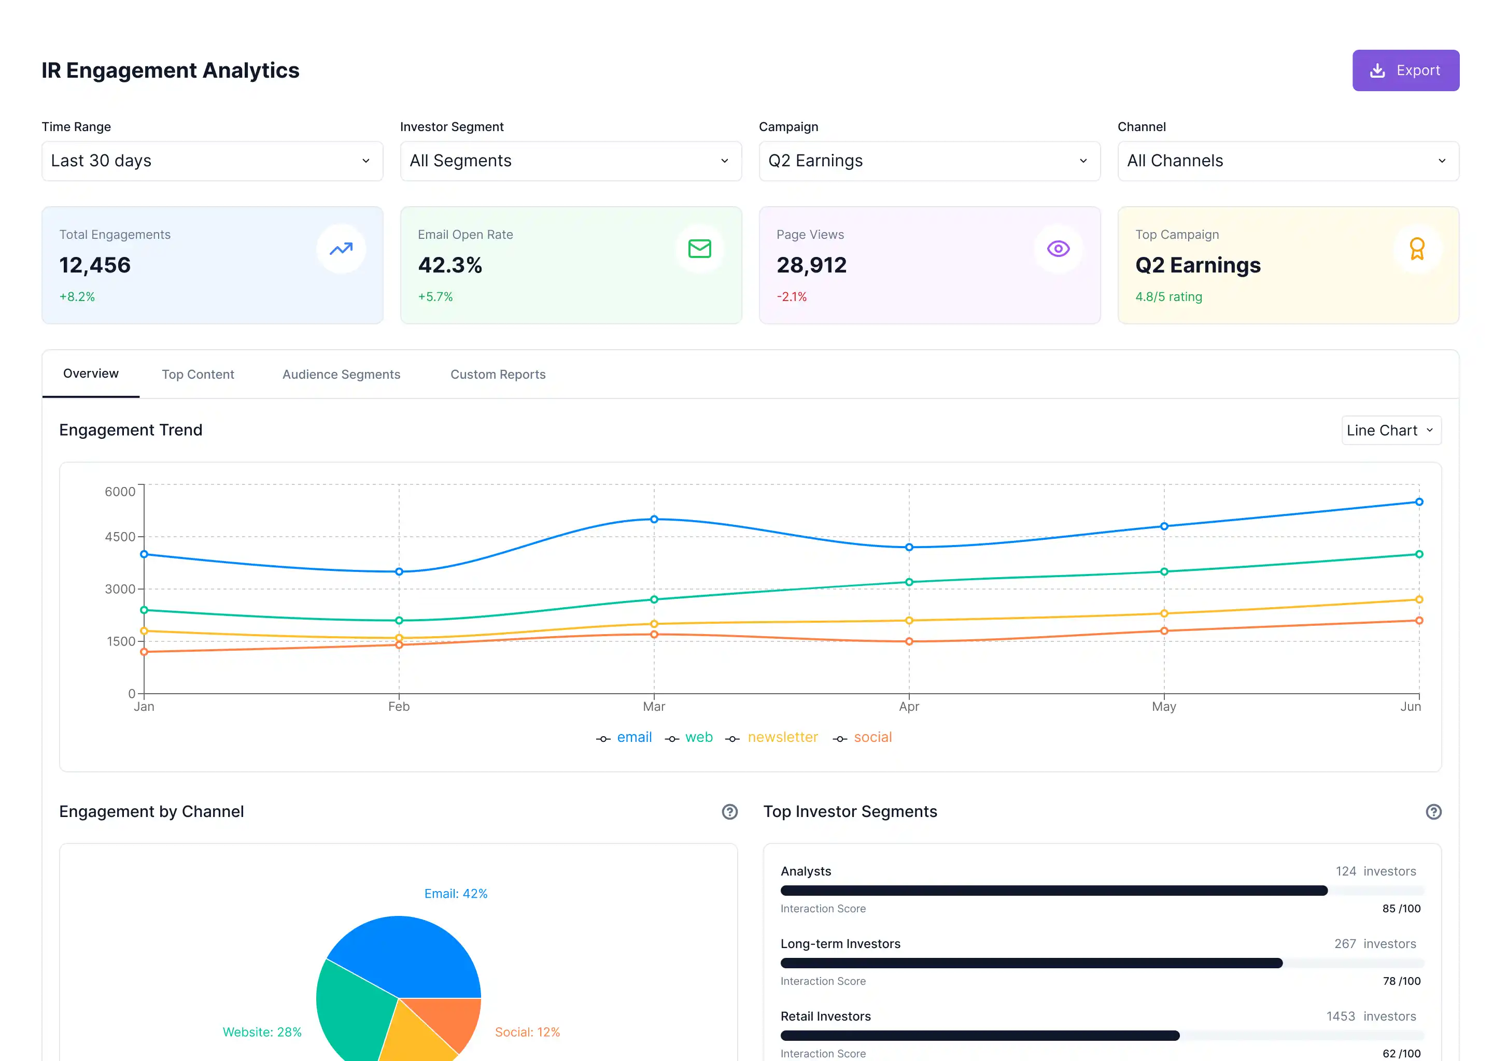
Task: Click the eye icon on the Page Views card
Action: point(1058,249)
